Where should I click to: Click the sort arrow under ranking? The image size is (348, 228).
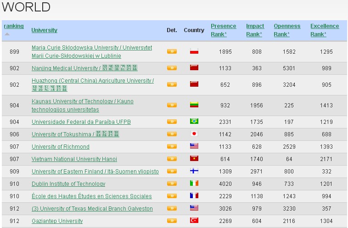tap(7, 34)
